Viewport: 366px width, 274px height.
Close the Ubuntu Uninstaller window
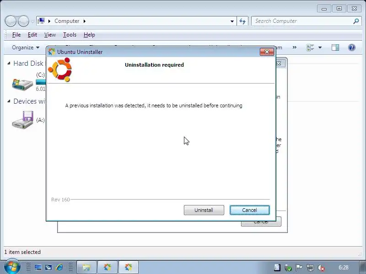point(267,52)
